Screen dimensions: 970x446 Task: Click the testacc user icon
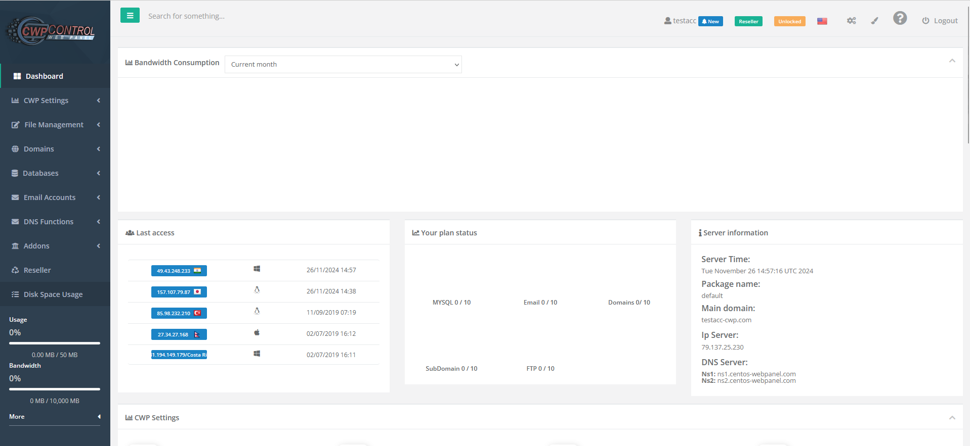[667, 21]
